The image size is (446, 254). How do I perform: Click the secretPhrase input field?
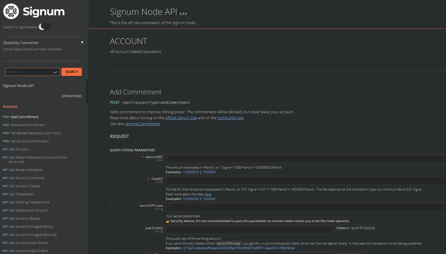(x=306, y=208)
